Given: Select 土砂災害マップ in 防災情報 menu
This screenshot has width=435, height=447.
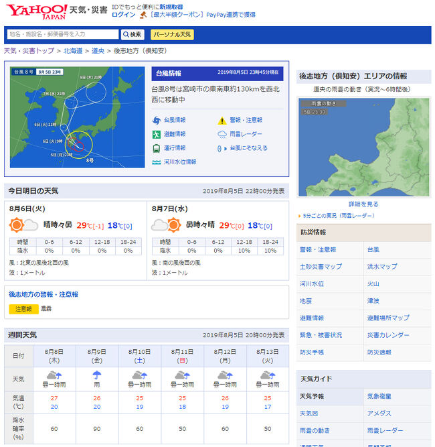Looking at the screenshot, I should pyautogui.click(x=321, y=267).
